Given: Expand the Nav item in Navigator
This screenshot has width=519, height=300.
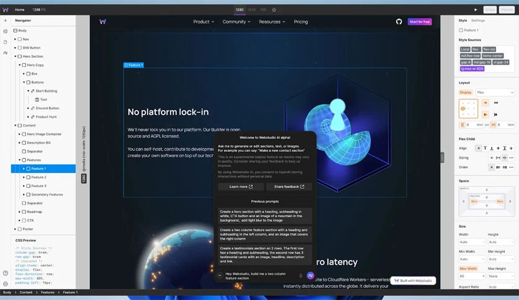Looking at the screenshot, I should tap(16, 39).
